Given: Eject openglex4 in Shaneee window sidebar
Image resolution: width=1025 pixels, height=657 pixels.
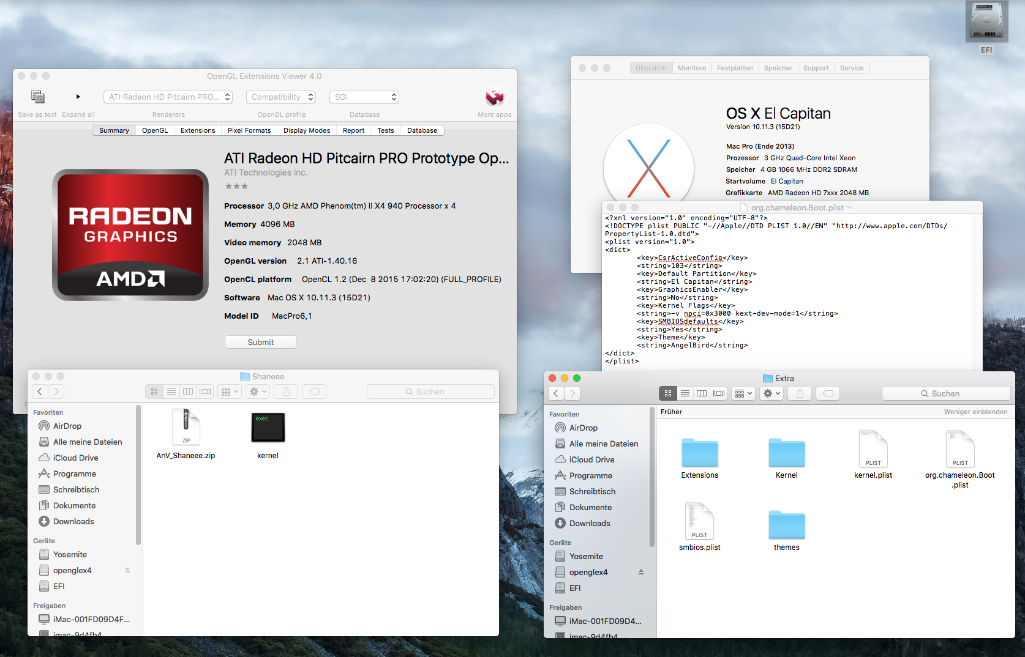Looking at the screenshot, I should click(127, 570).
